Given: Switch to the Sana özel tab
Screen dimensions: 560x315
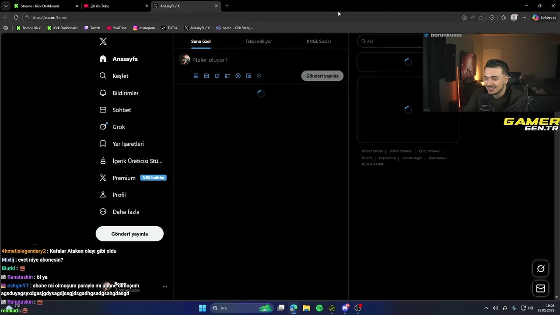Looking at the screenshot, I should (201, 41).
